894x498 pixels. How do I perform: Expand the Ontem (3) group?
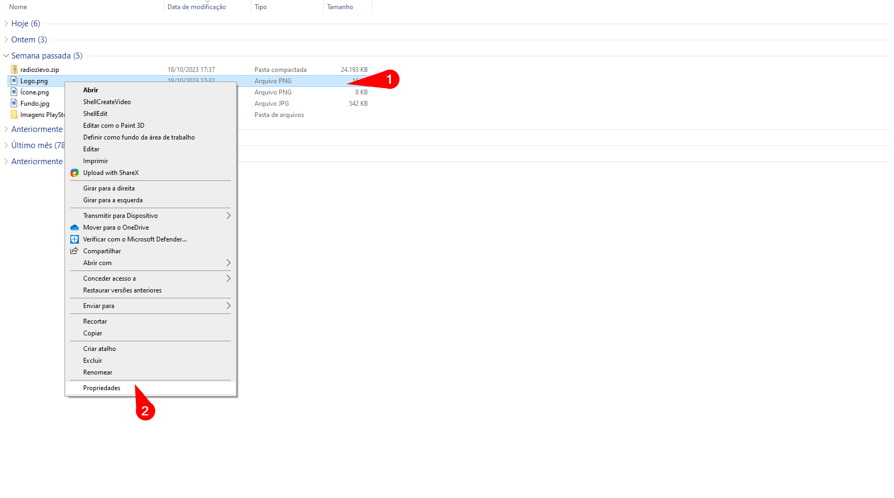tap(6, 40)
